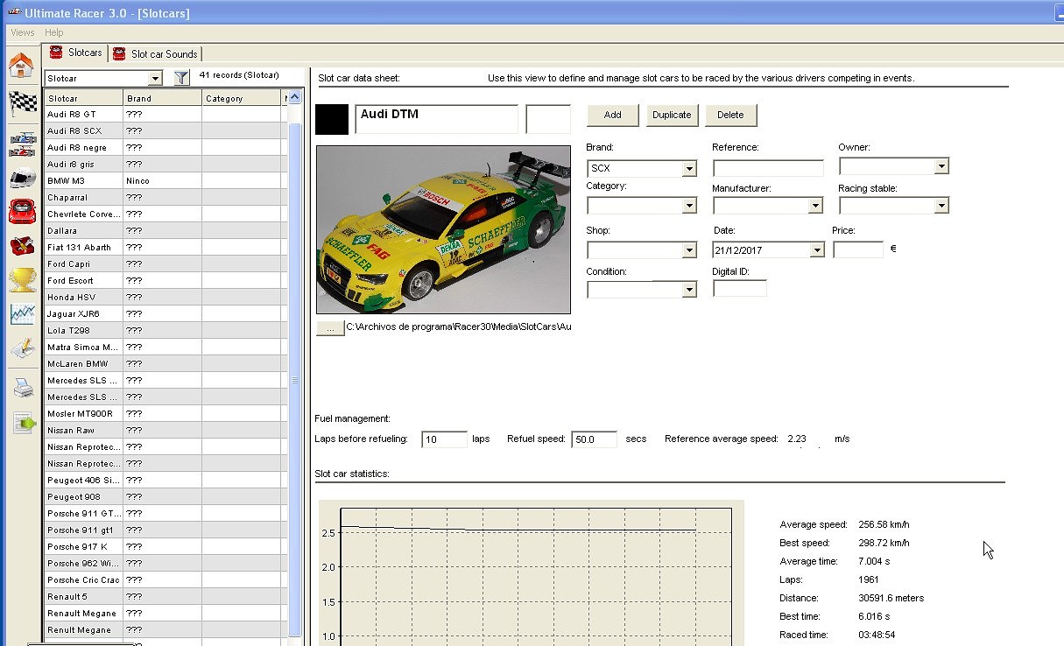Click the Refuel speed field
The image size is (1064, 646).
tap(594, 439)
